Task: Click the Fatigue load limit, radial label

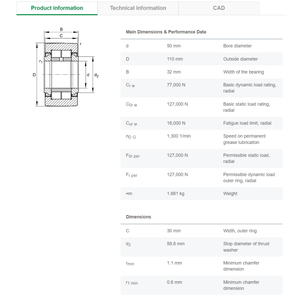Action: pyautogui.click(x=247, y=123)
